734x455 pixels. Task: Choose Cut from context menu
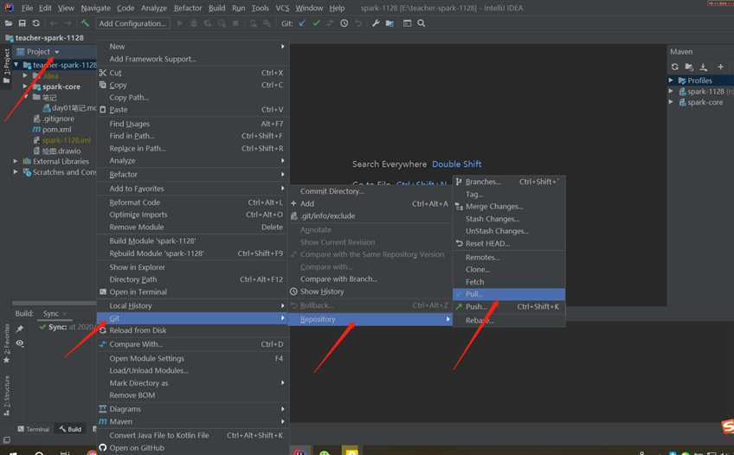pos(192,73)
